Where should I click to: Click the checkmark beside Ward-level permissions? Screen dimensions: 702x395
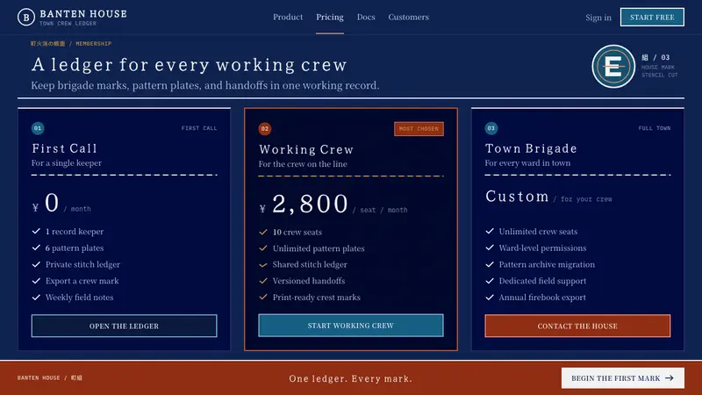pos(490,248)
